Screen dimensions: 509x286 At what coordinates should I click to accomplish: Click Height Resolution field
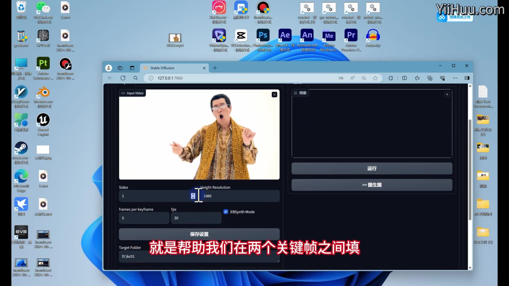click(x=240, y=196)
